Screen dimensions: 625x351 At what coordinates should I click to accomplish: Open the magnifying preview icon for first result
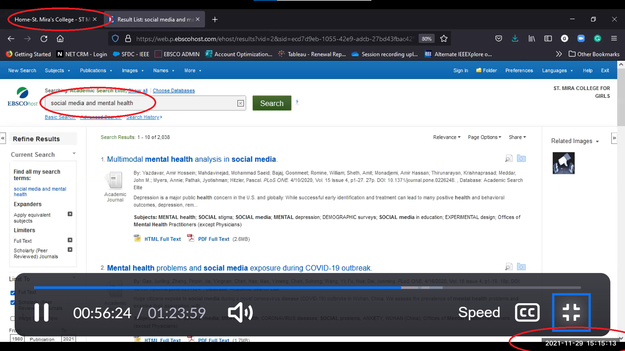pos(509,158)
